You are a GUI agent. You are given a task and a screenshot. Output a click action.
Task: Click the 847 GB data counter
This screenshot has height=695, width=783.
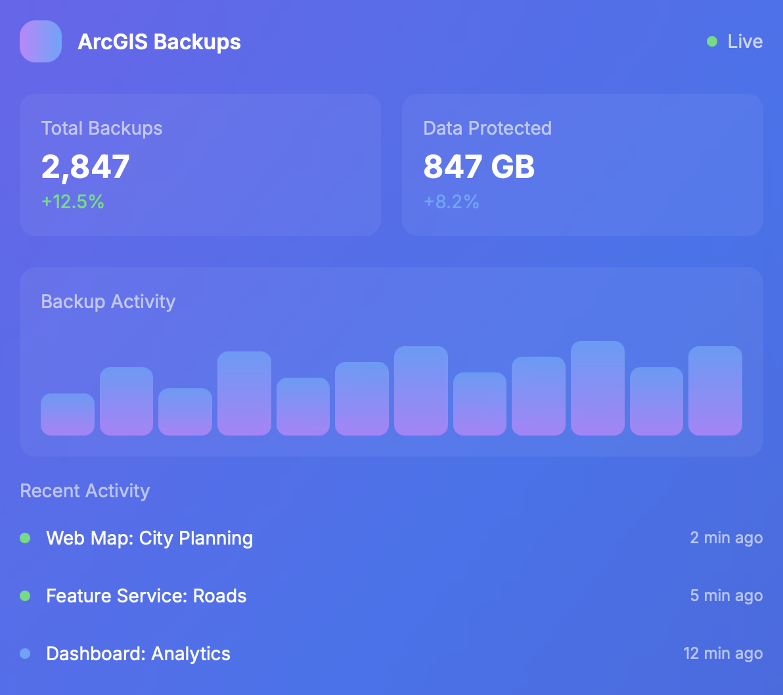479,167
